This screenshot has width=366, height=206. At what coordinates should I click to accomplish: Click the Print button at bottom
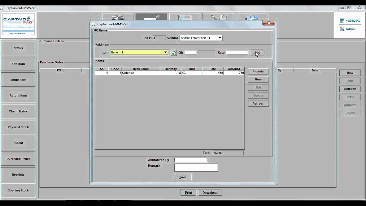tap(188, 193)
